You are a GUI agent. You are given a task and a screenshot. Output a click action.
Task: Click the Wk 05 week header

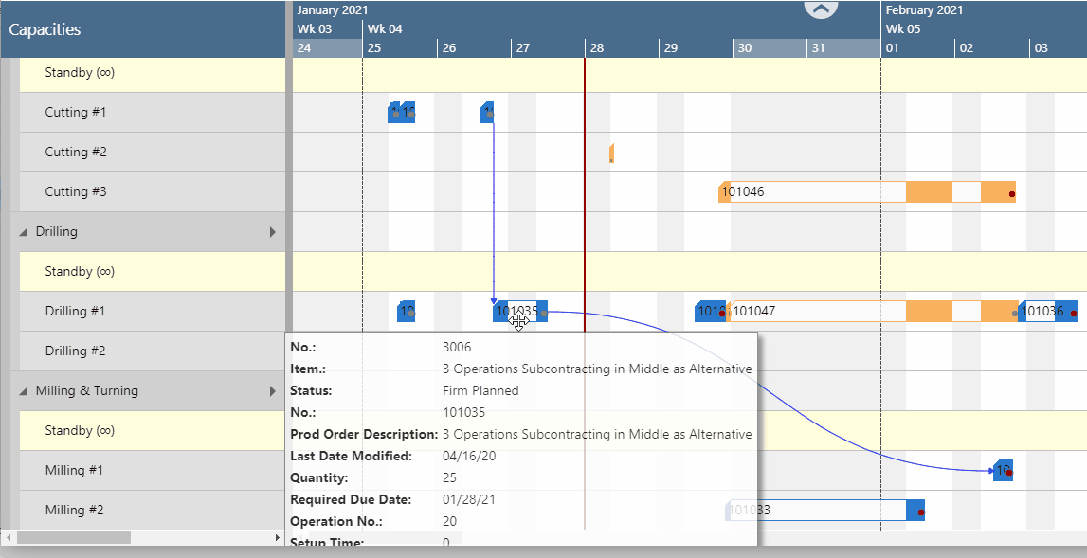(x=902, y=29)
